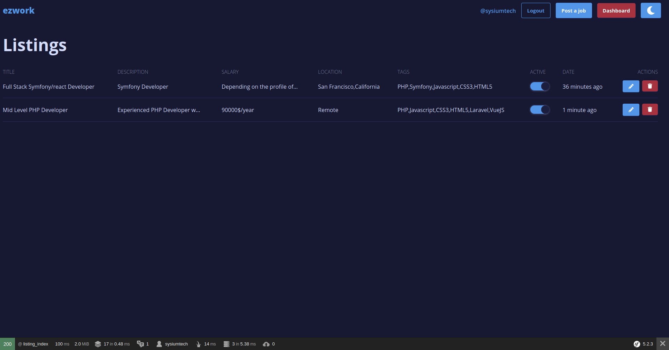
Task: Deactivate the Full Stack Symfony/react Developer listing
Action: click(540, 86)
